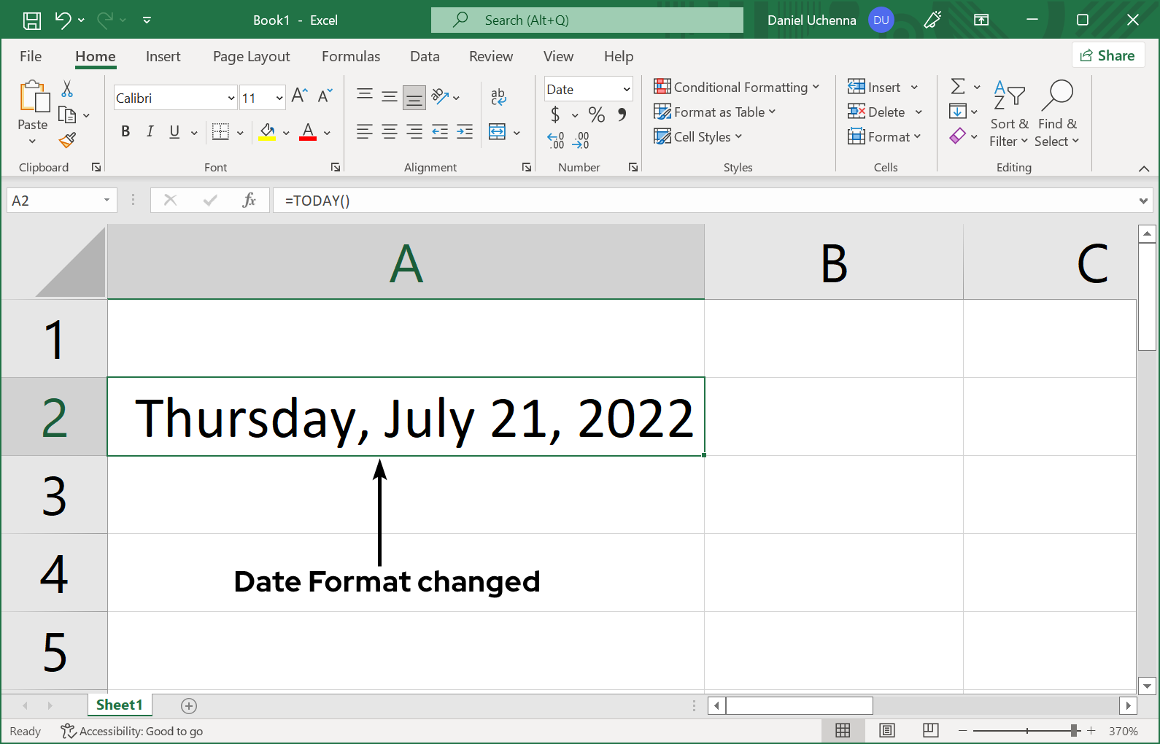Click the AutoSum sigma icon
The height and width of the screenshot is (744, 1160).
(x=958, y=87)
